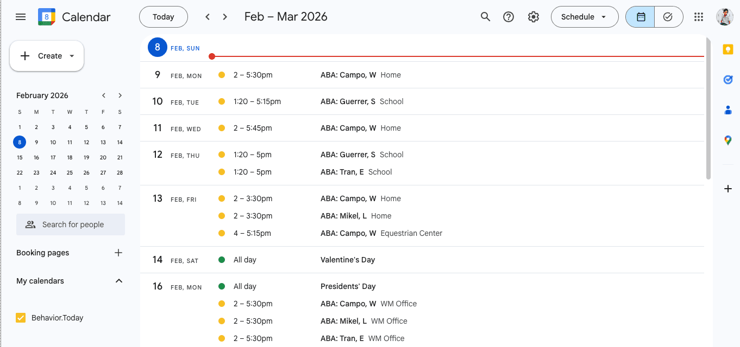
Task: Click the February 2026 mini calendar title
Action: click(42, 95)
